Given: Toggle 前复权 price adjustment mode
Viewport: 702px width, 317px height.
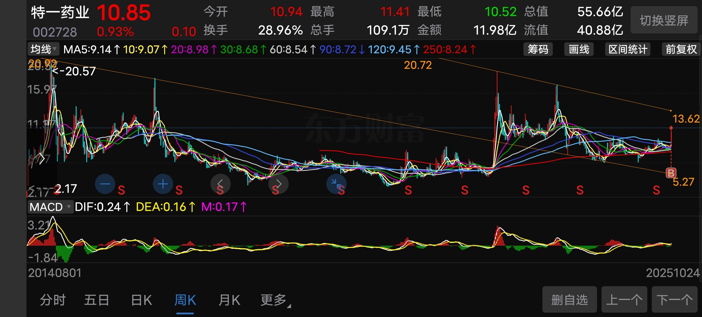Looking at the screenshot, I should click(681, 49).
